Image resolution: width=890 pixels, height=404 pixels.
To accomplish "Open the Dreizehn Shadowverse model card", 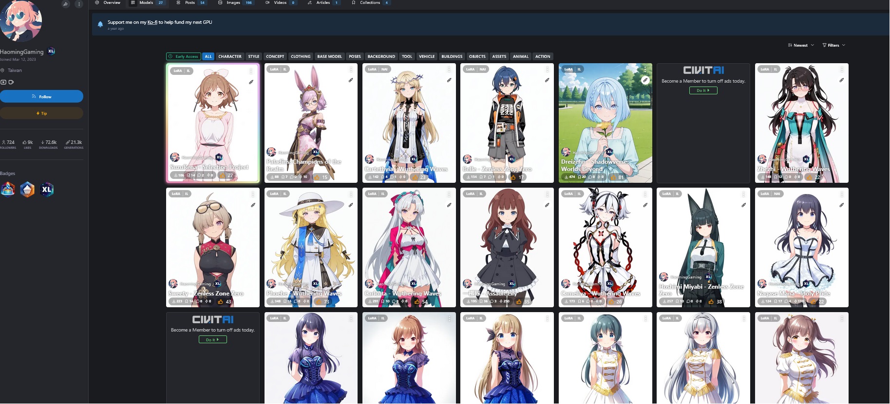I will tap(605, 123).
